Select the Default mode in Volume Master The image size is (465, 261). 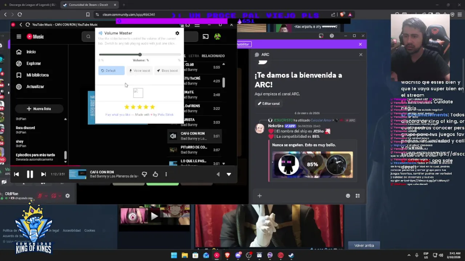[x=111, y=71]
